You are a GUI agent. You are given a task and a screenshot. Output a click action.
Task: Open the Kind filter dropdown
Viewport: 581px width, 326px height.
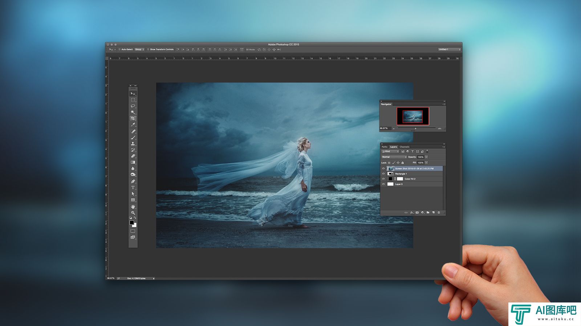390,151
